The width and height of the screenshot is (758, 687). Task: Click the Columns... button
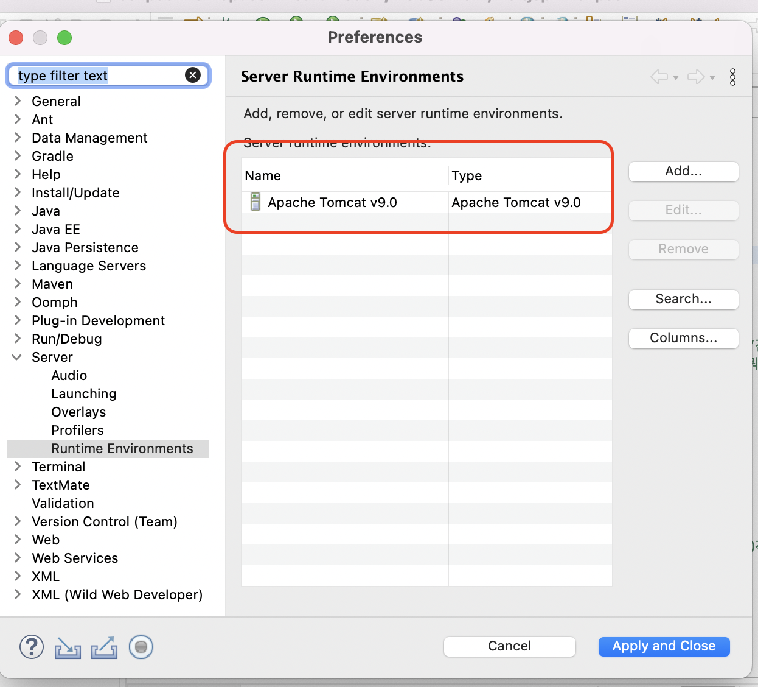pyautogui.click(x=684, y=338)
